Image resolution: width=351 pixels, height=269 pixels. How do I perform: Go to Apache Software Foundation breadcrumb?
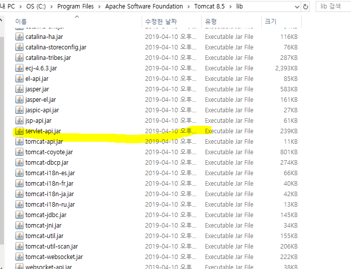click(144, 6)
